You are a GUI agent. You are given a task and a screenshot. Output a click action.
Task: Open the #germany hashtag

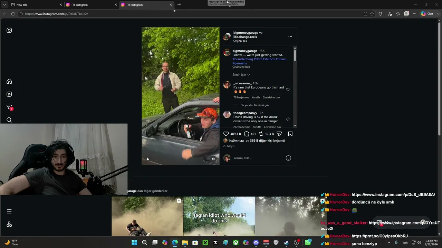pyautogui.click(x=240, y=63)
